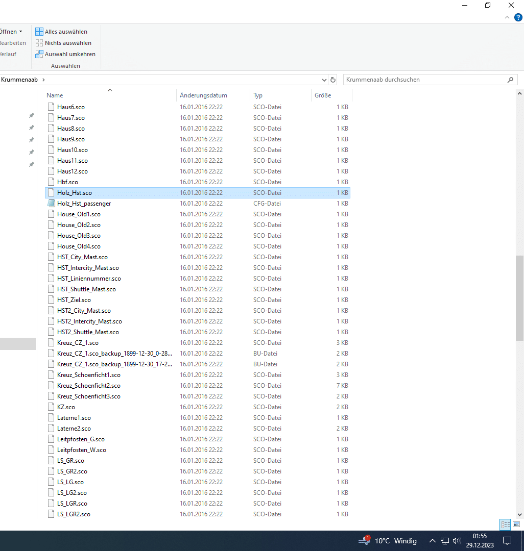This screenshot has height=551, width=524.
Task: Show hidden system tray icons
Action: (432, 541)
